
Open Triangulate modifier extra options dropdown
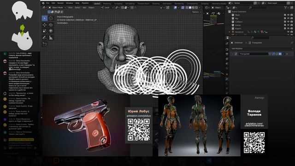(x=283, y=54)
